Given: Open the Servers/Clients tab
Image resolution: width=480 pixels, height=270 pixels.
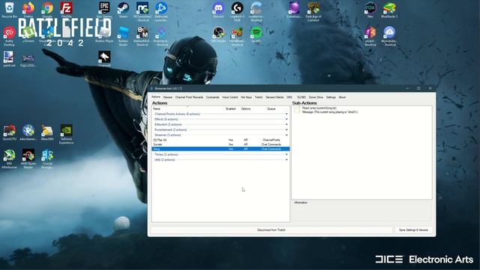Looking at the screenshot, I should click(274, 97).
